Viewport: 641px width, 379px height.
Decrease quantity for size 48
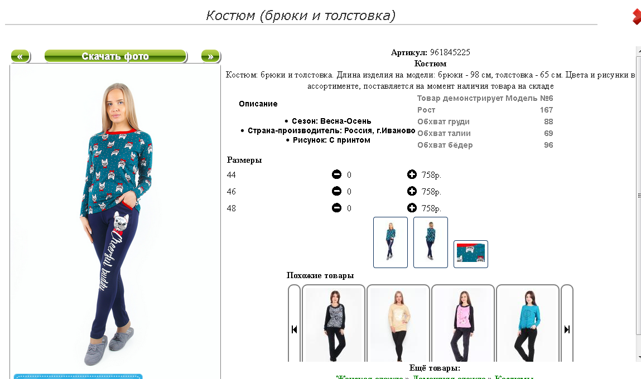pos(336,208)
